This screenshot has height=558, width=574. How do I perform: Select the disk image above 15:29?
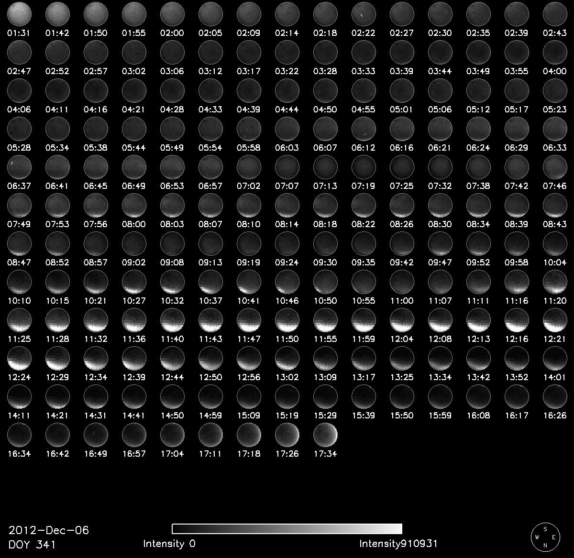[325, 396]
